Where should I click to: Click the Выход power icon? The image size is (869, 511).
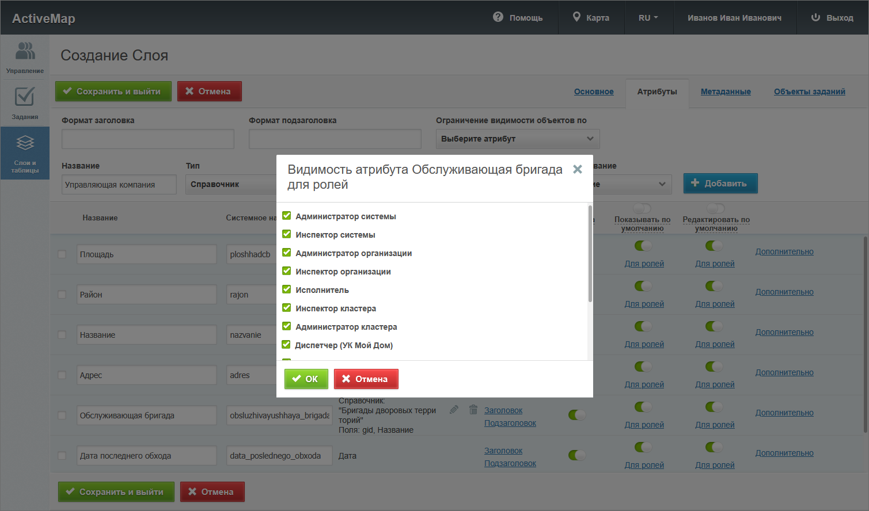815,17
